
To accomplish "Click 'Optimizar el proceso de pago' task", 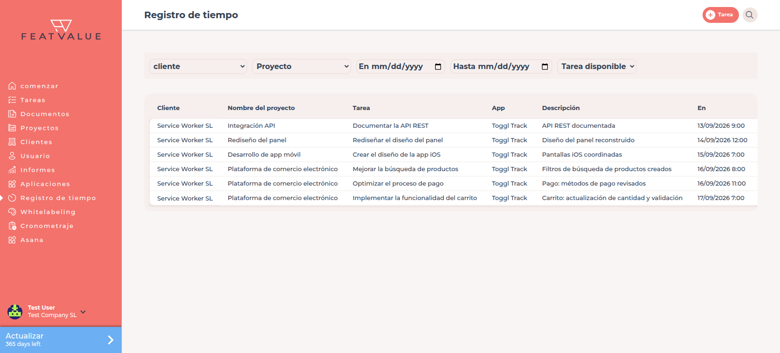I will click(398, 183).
